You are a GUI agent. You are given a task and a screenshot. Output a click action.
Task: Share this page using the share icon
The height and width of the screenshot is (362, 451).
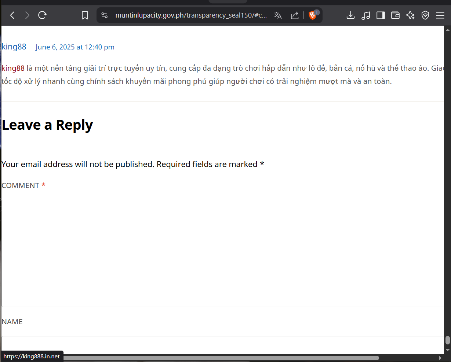(x=295, y=15)
